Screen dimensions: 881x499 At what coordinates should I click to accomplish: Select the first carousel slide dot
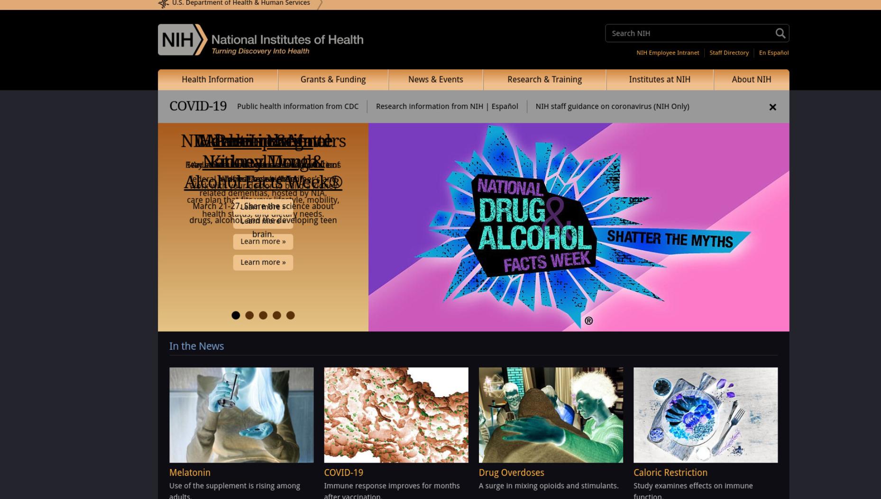click(x=236, y=315)
